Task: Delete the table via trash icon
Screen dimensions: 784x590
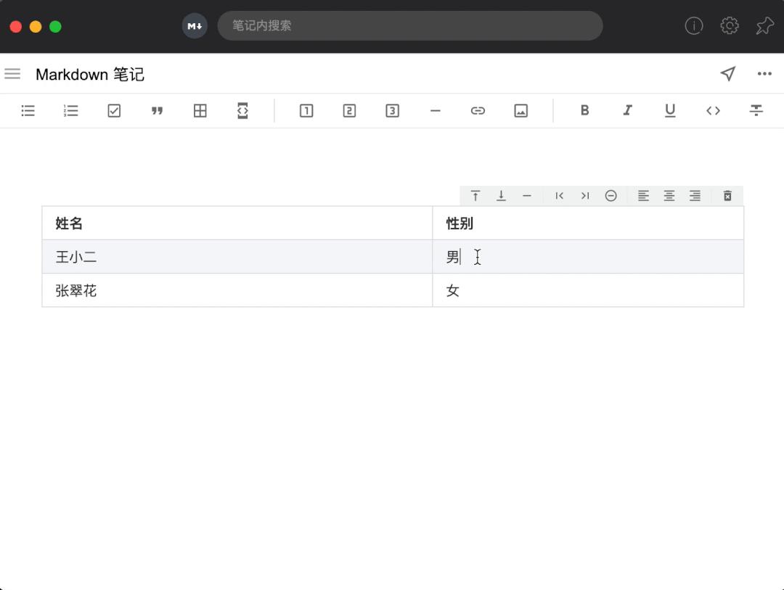Action: [x=727, y=196]
